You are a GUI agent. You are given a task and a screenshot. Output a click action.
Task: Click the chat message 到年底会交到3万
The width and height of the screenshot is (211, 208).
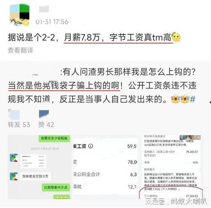(35, 176)
